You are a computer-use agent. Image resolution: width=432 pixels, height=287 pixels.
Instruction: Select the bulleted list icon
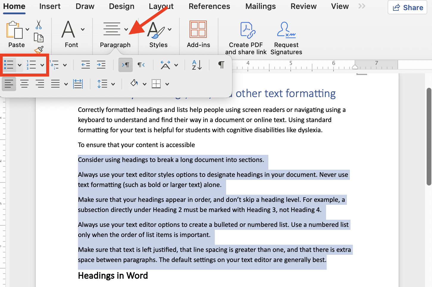point(9,65)
